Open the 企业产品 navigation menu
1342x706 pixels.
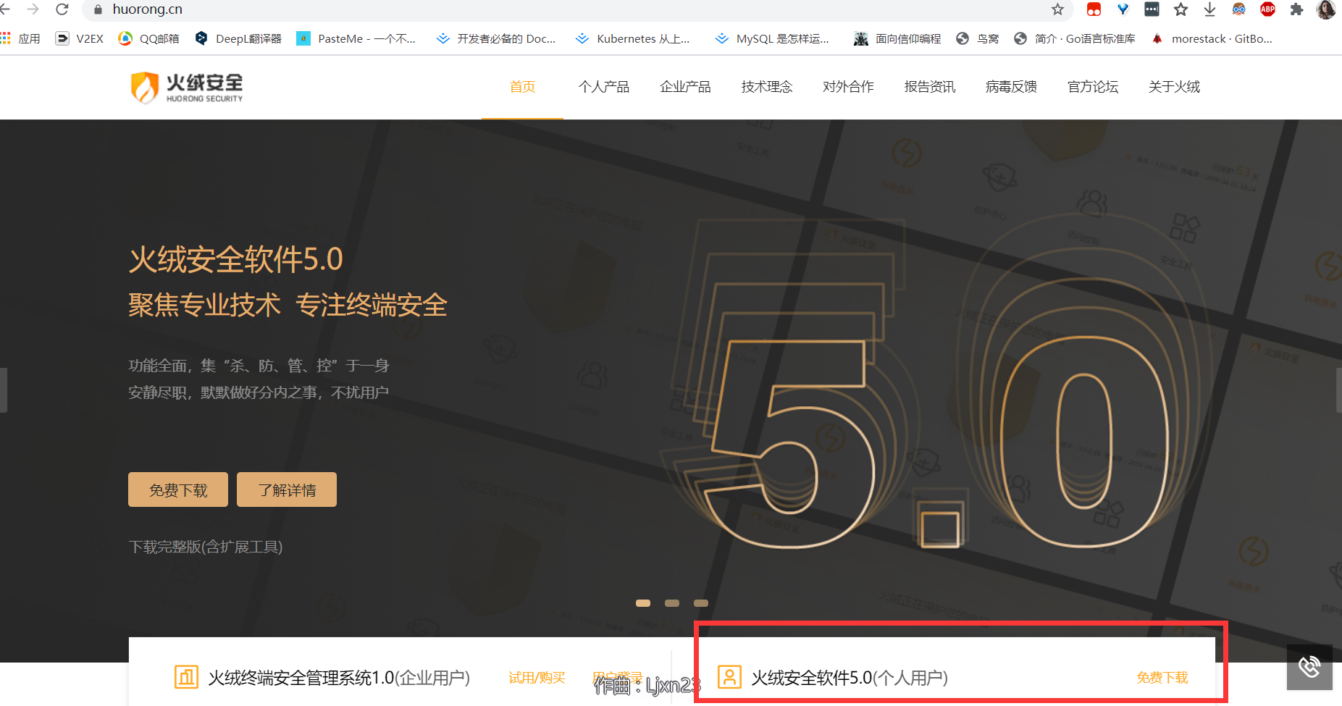[685, 87]
